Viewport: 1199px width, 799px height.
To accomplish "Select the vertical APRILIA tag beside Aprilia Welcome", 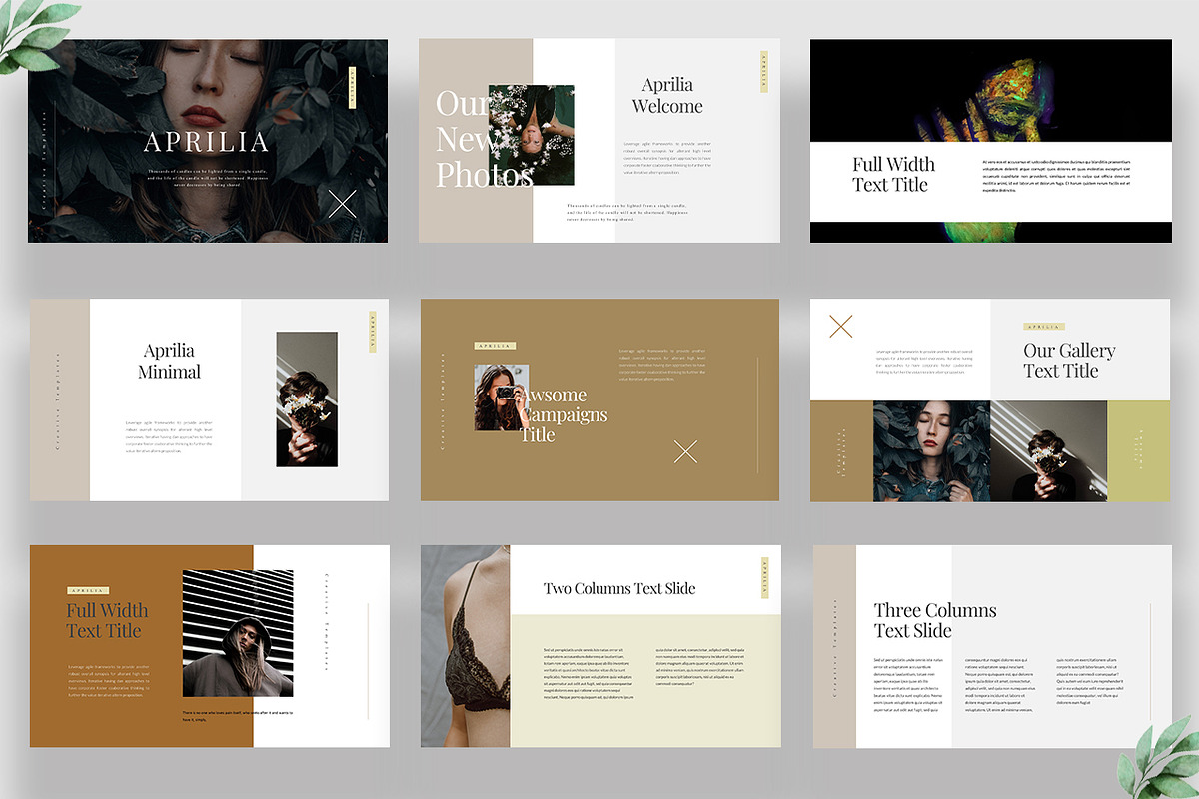I will point(764,72).
